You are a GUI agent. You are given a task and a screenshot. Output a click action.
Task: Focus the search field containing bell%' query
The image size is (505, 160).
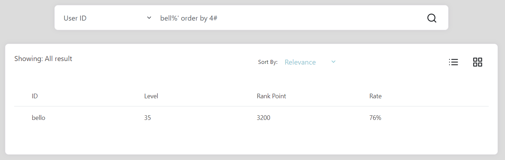tap(289, 18)
